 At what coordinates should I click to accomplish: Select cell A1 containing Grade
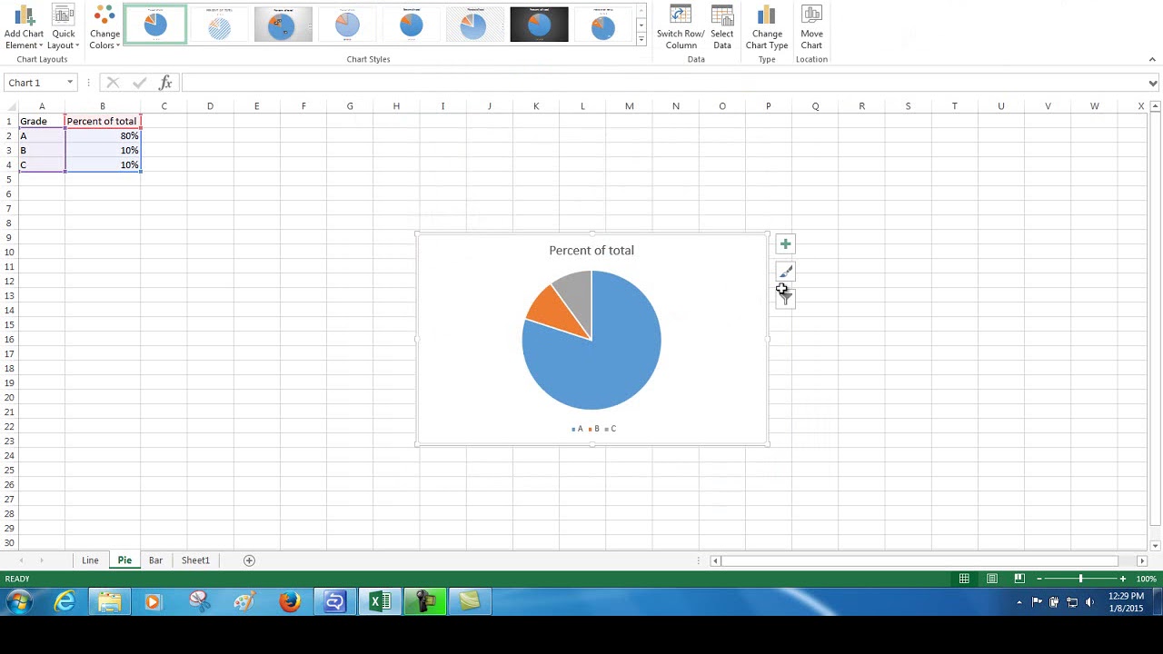pos(42,121)
